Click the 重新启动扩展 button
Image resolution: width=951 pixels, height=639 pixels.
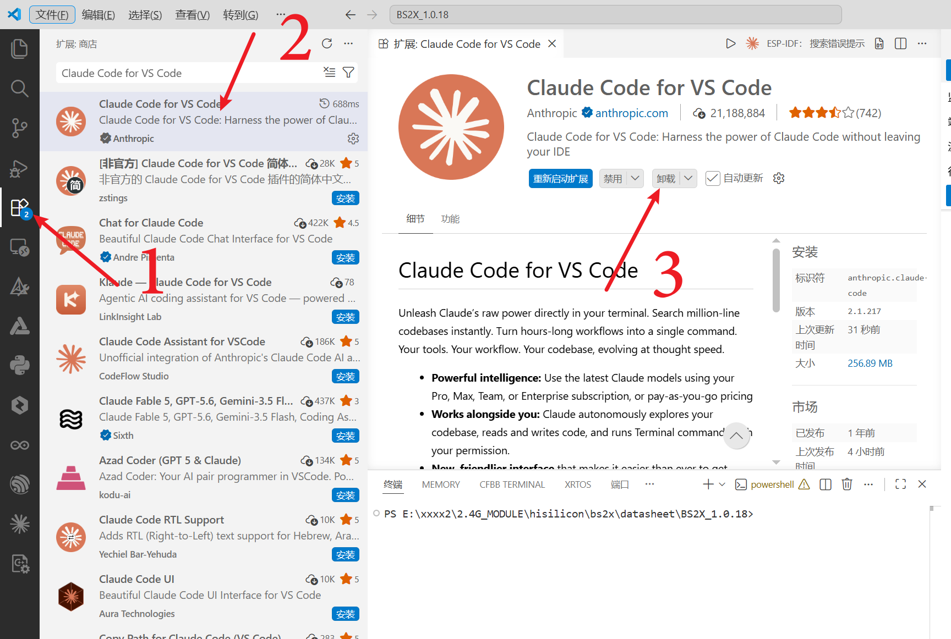pyautogui.click(x=561, y=178)
